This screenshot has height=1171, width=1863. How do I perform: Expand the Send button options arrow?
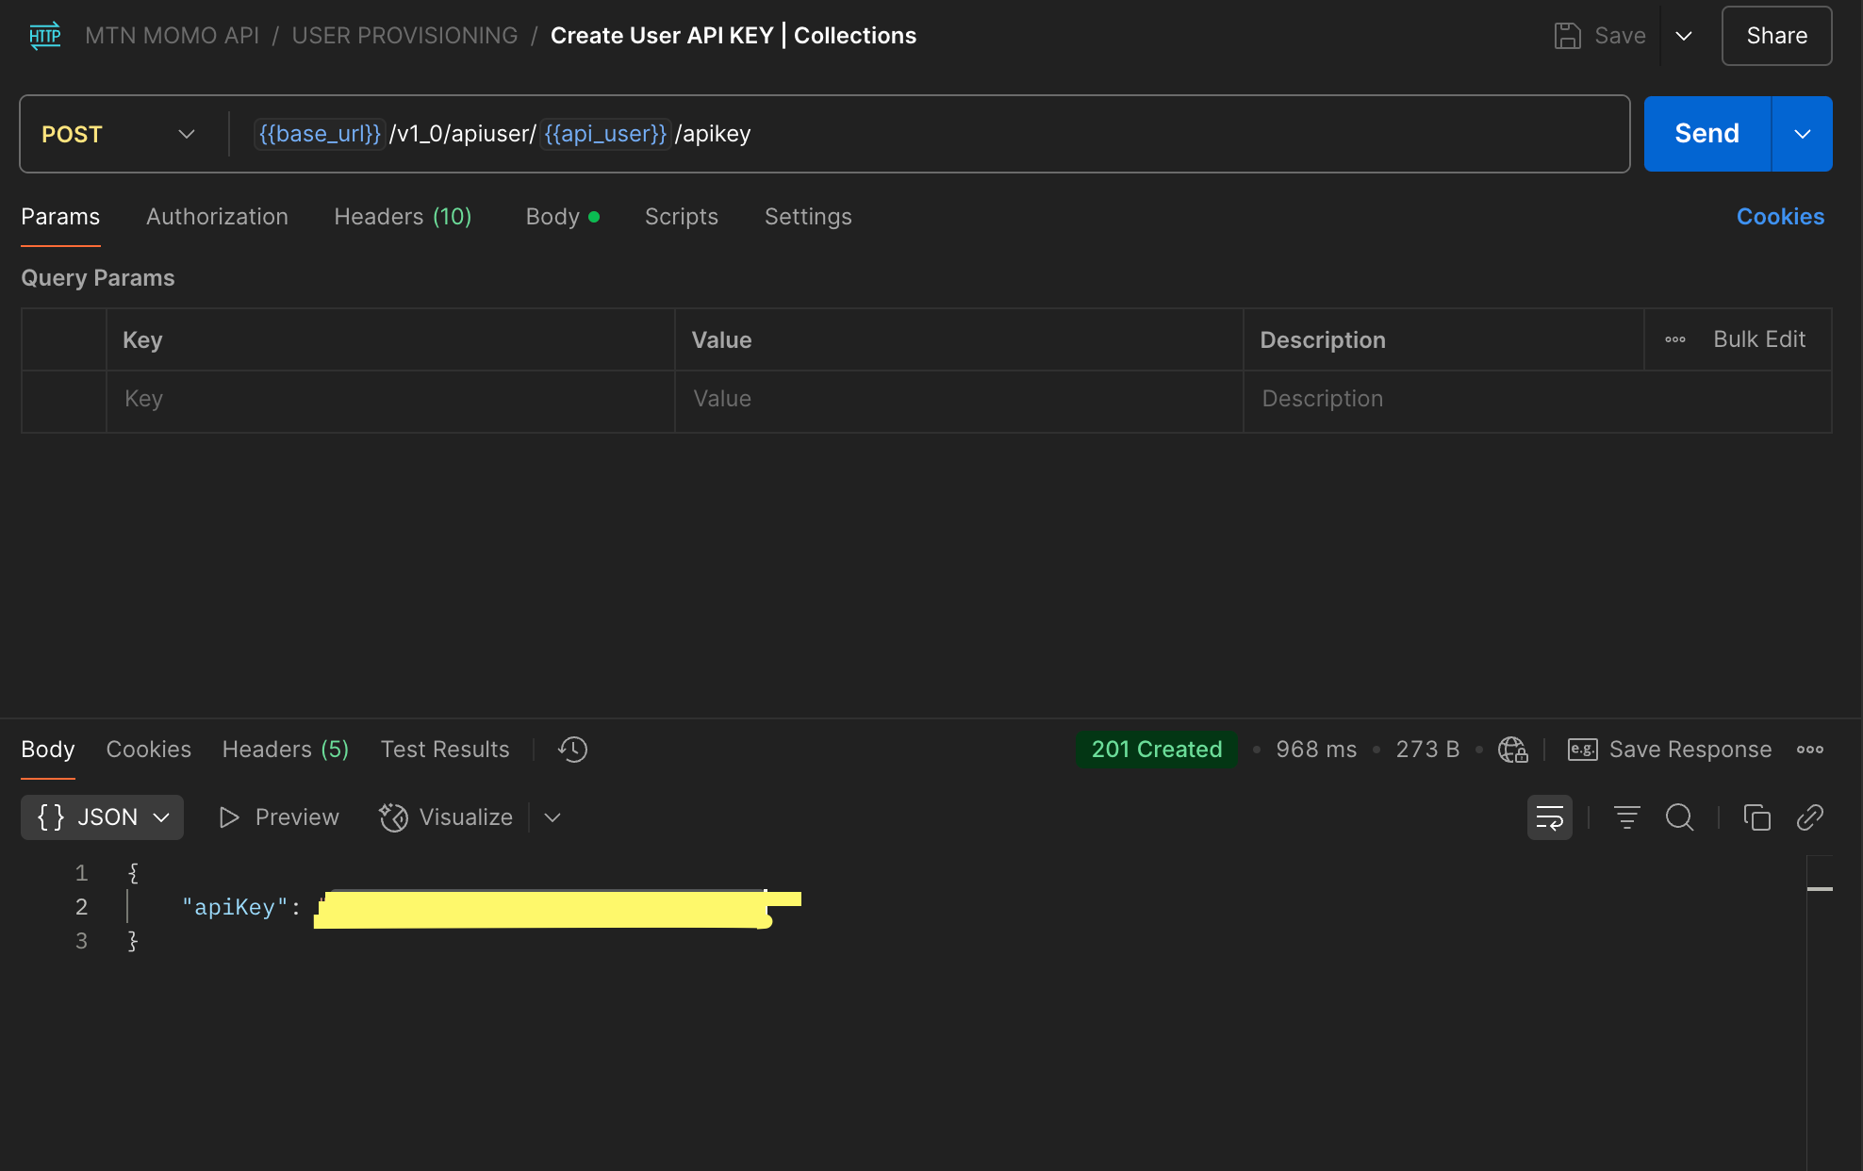(x=1802, y=134)
